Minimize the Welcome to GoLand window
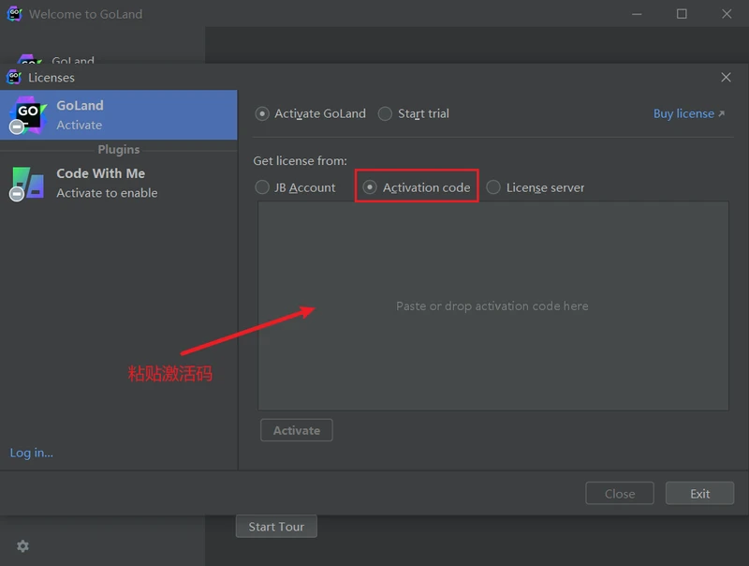The image size is (749, 566). pos(637,14)
